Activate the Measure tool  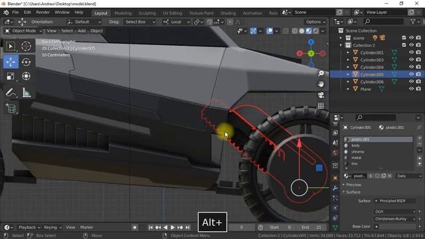pos(26,93)
